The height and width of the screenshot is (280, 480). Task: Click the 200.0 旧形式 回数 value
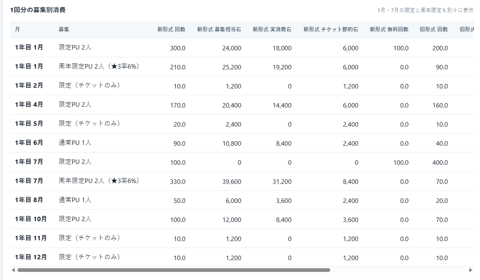pos(440,48)
